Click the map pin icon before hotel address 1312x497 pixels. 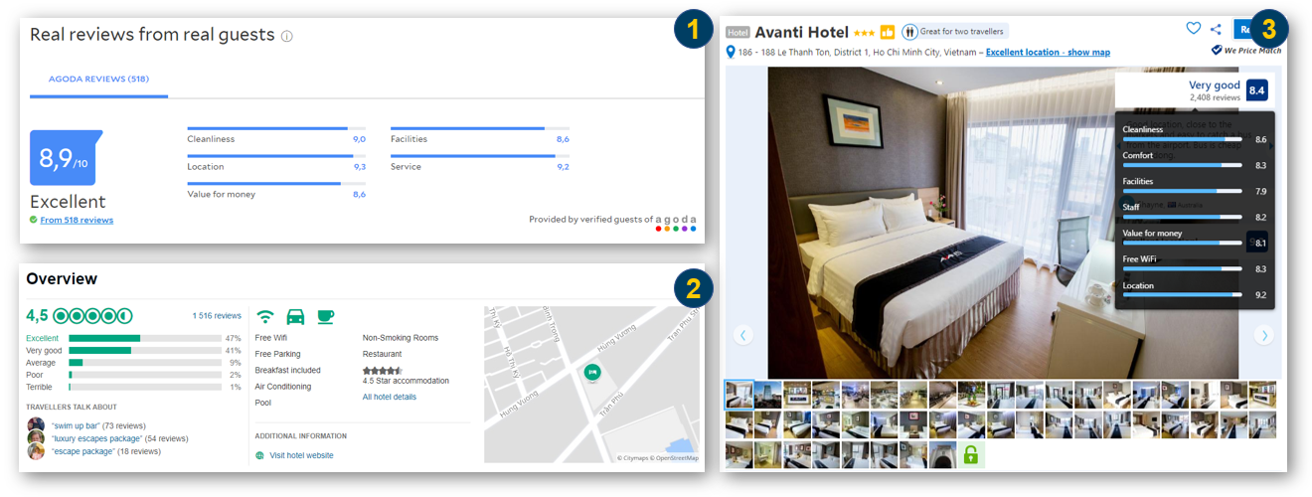(731, 52)
